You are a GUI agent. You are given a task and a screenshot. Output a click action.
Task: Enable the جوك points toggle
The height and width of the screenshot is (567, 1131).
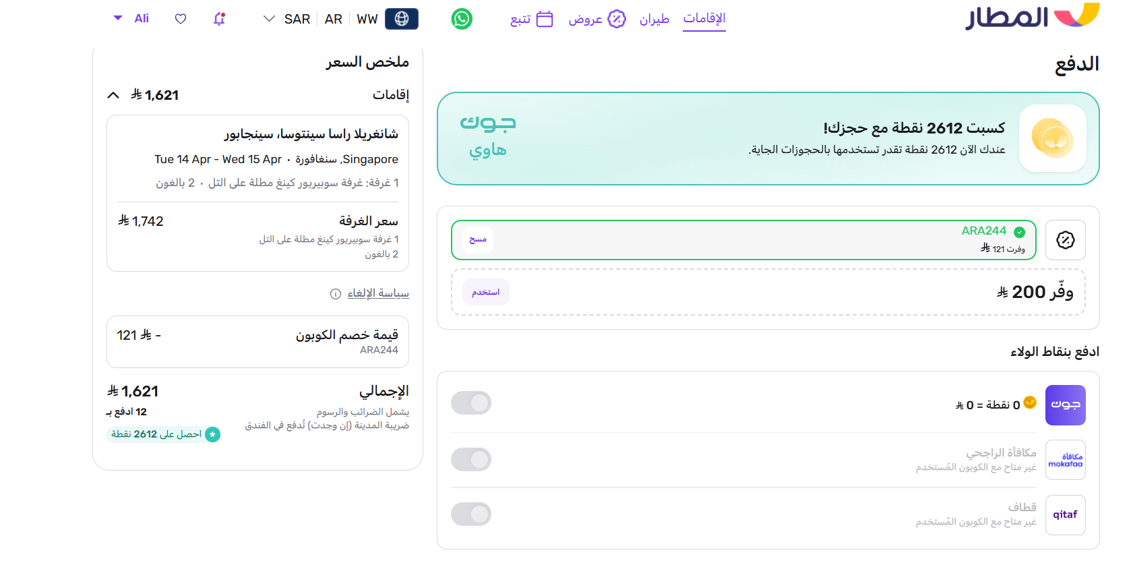471,402
